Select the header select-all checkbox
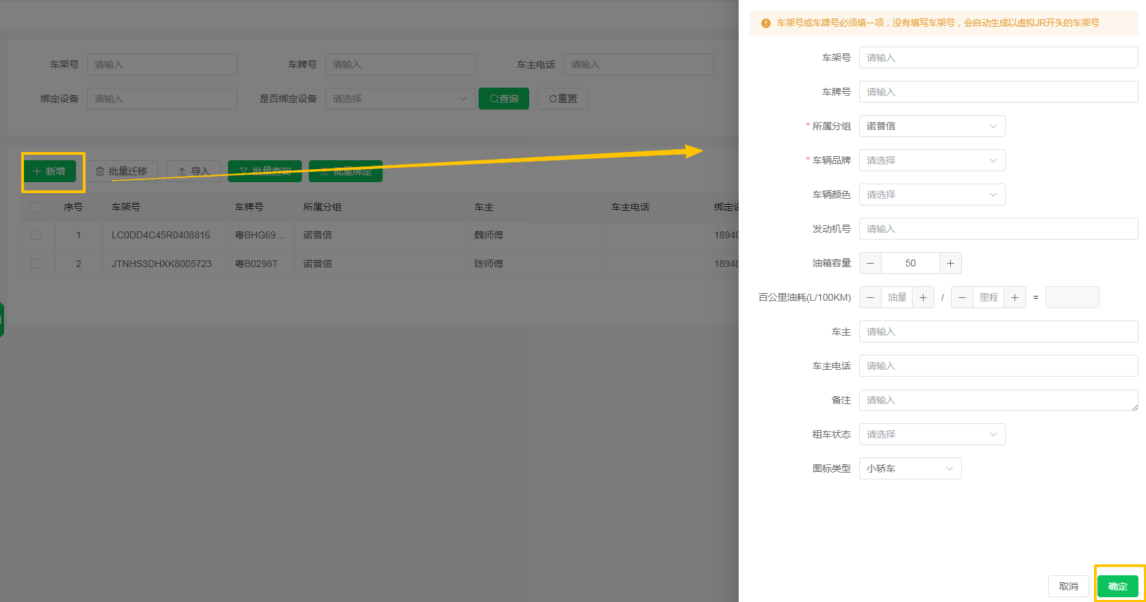1146x602 pixels. (x=36, y=207)
